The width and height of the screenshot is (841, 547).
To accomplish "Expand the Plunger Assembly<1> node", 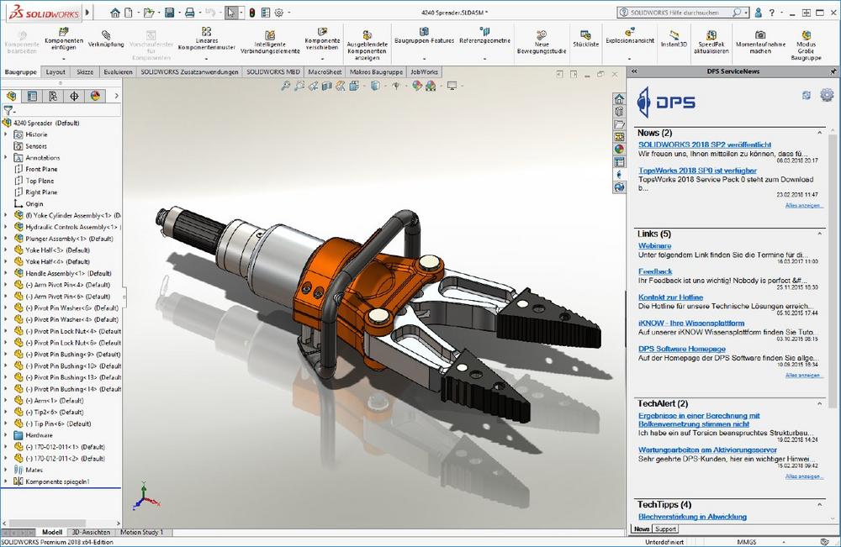I will (6, 239).
